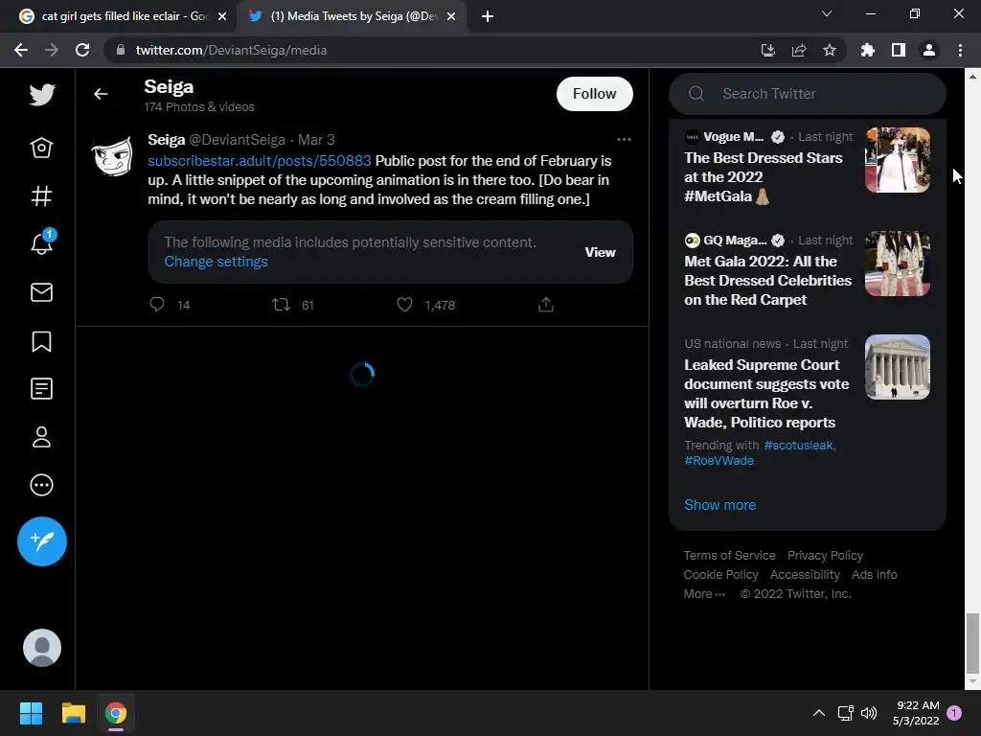981x736 pixels.
Task: Reload the page
Action: (82, 50)
